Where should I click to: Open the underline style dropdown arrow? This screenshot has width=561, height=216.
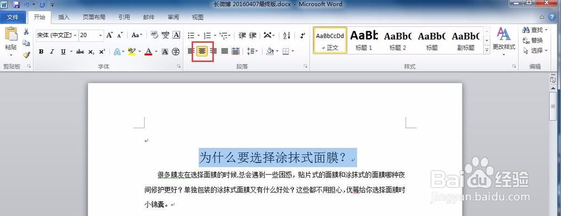[x=71, y=52]
